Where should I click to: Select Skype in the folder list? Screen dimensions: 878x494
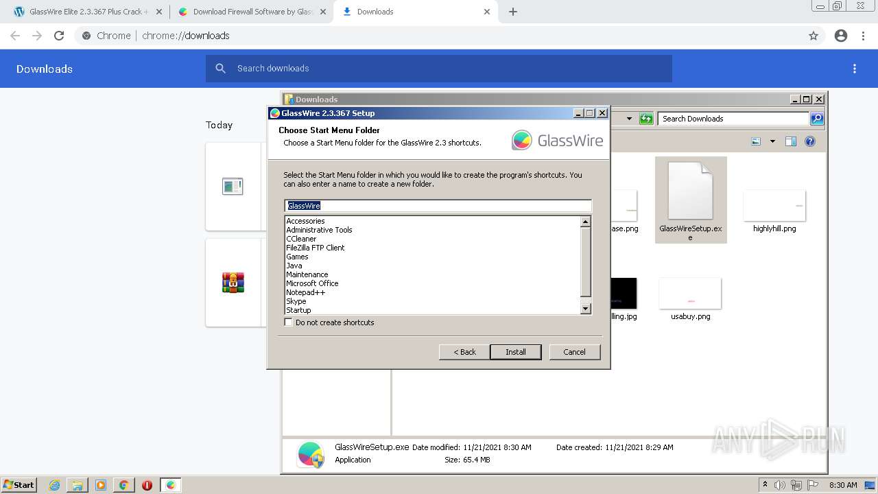pyautogui.click(x=296, y=301)
